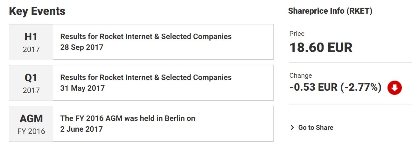Click the chevron beside Go to Share

coord(292,128)
